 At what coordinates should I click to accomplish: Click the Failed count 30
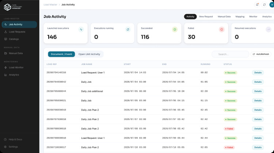[191, 37]
